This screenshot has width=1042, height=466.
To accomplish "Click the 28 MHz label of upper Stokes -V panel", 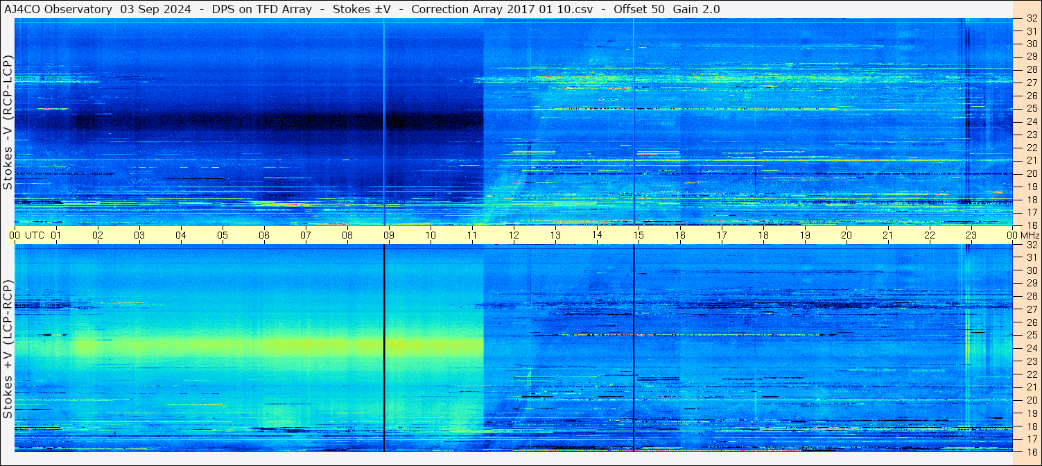I will pyautogui.click(x=1031, y=69).
